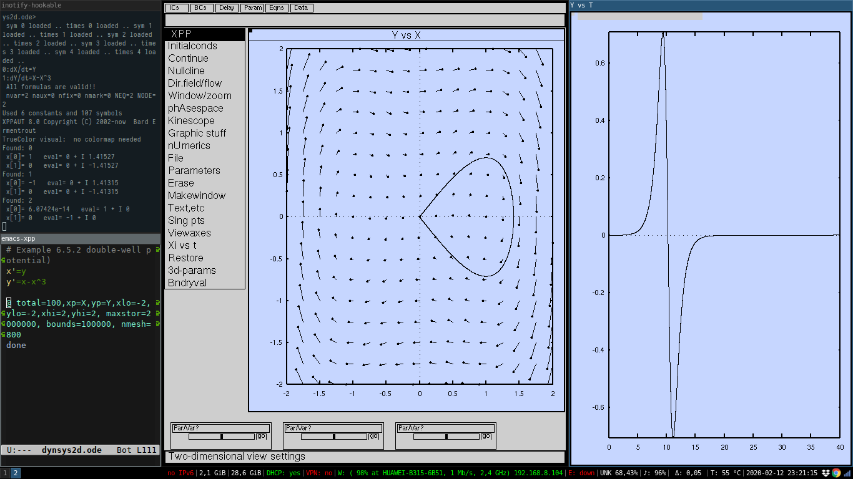Click the gray info bar in Y vs T window
The image size is (853, 479).
point(640,16)
